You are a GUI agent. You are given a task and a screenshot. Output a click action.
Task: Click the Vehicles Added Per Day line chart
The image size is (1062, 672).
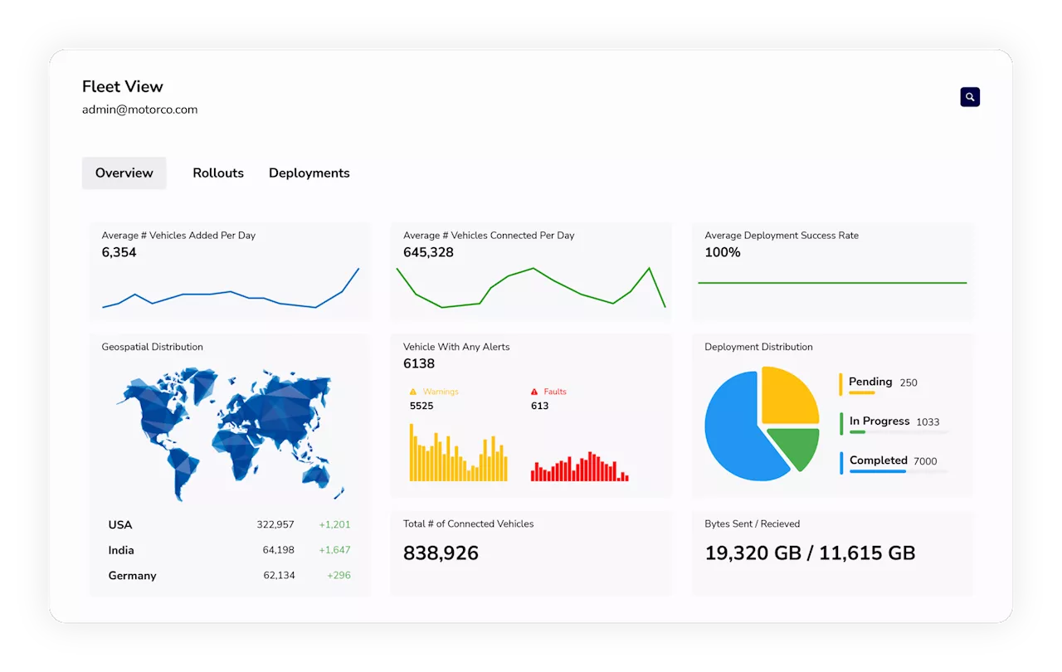coord(231,288)
